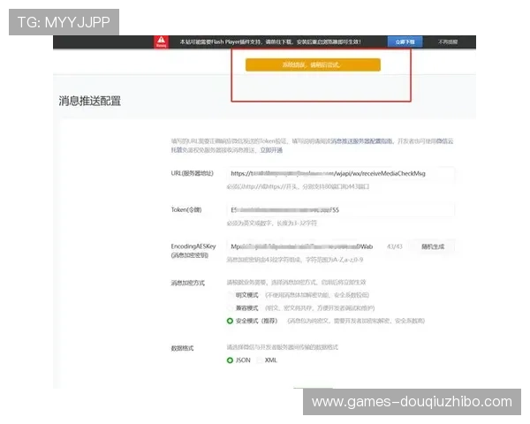
Task: Choose JSON data format radio
Action: pos(231,360)
